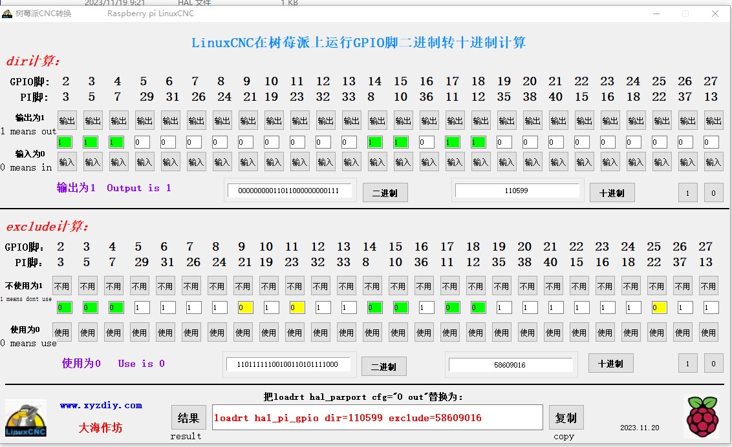Click exclude value box under GPIO 23
The height and width of the screenshot is (447, 732).
click(x=607, y=307)
